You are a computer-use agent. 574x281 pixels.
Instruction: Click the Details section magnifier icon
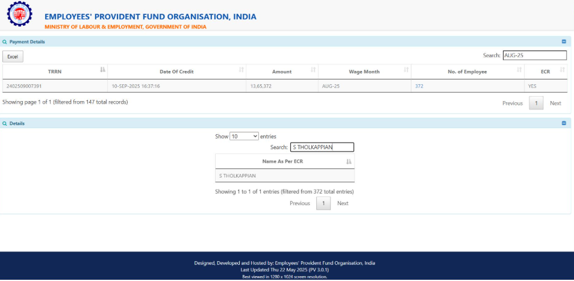[x=5, y=123]
